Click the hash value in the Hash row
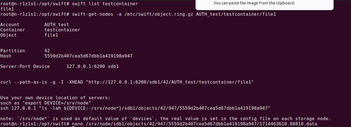The image size is (351, 127). 88,56
